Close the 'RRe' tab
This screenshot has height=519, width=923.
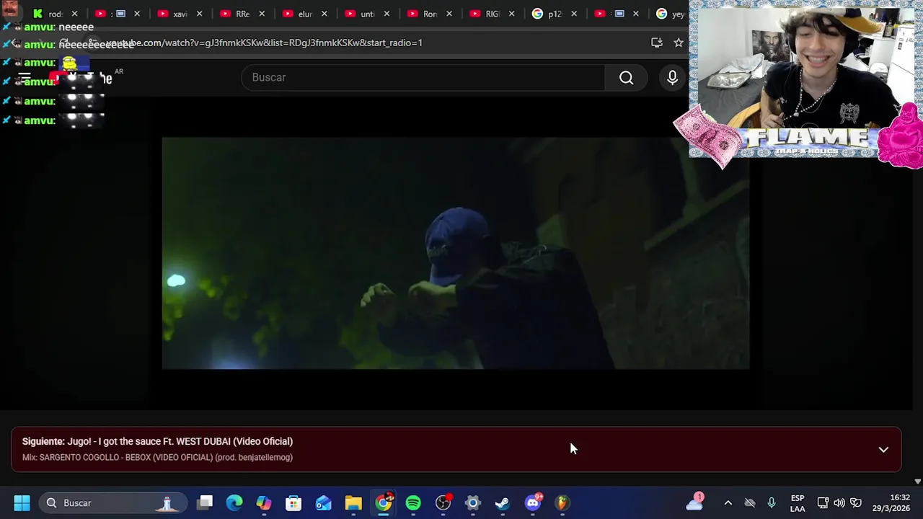[x=262, y=14]
